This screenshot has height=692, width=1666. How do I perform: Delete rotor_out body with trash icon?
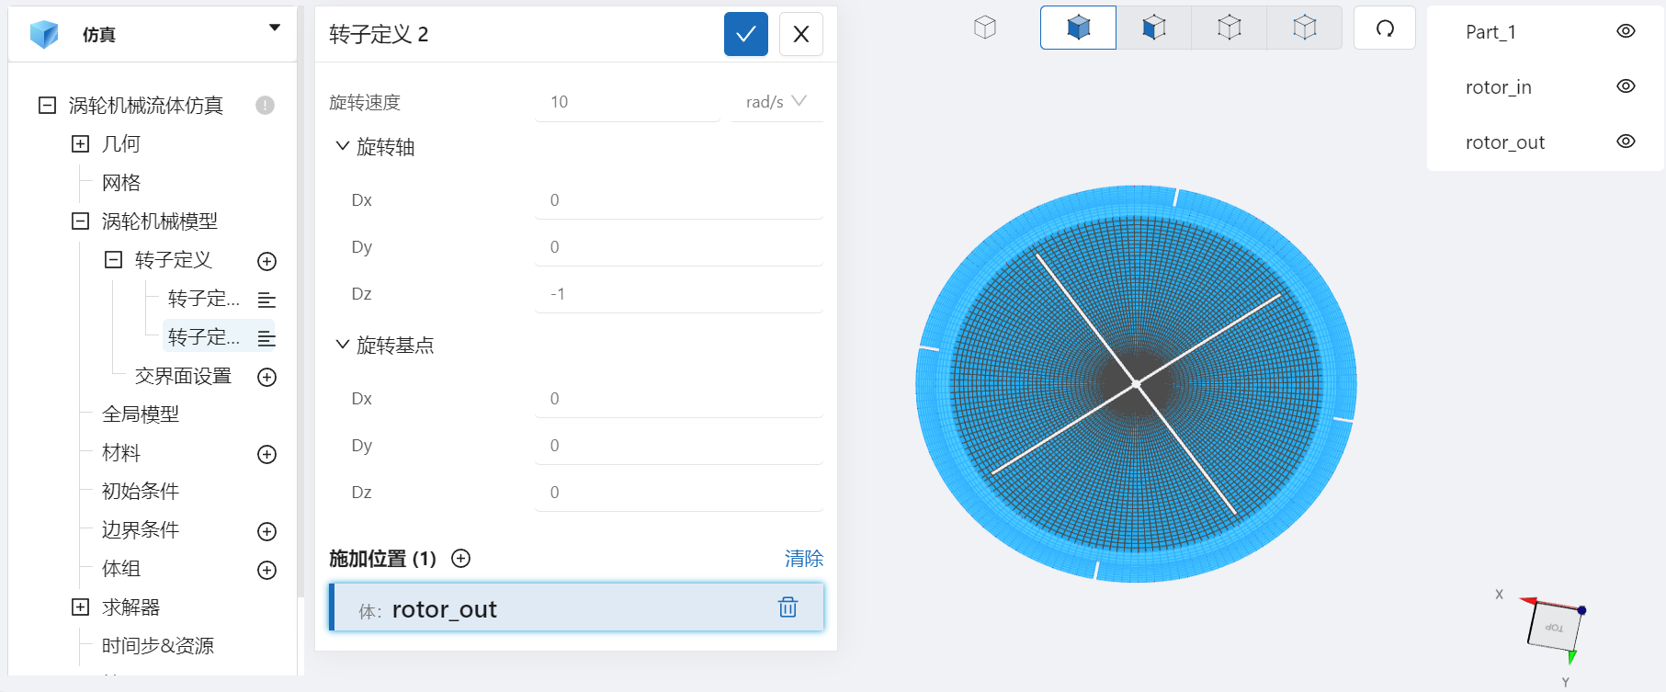point(788,607)
